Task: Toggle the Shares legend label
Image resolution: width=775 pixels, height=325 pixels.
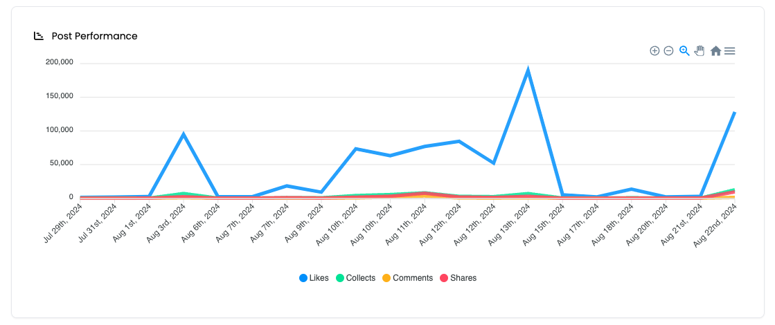Action: point(463,278)
